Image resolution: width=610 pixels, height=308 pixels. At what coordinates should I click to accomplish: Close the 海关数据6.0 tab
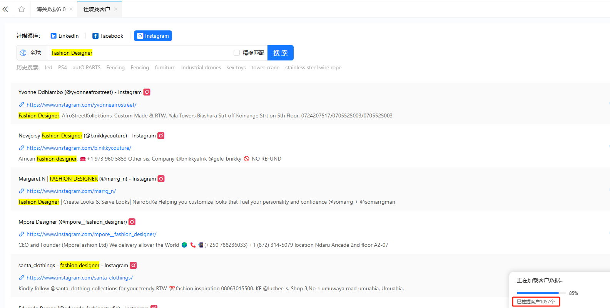(71, 9)
